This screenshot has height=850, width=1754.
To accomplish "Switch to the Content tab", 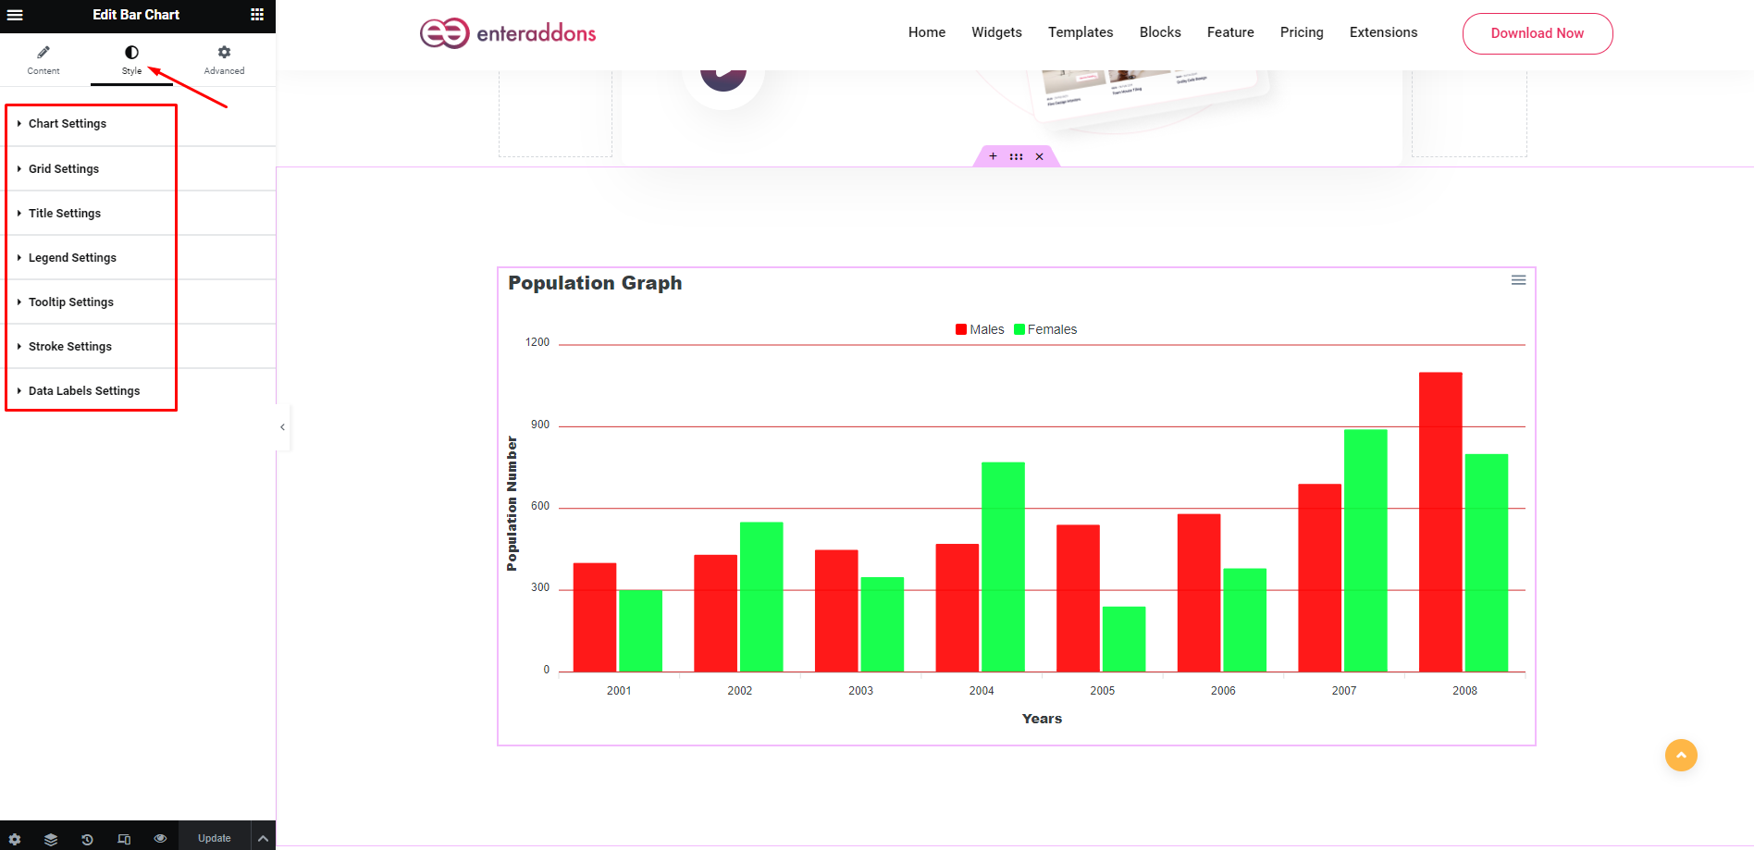I will pos(43,59).
